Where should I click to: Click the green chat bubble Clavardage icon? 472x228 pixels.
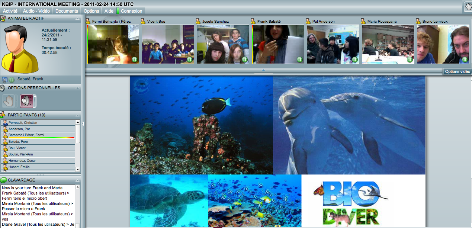point(3,180)
